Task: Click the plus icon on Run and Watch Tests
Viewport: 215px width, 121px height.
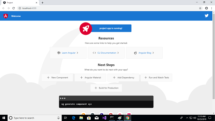Action: pos(146,78)
